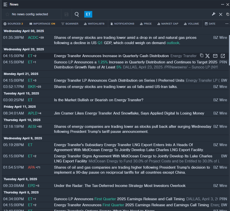This screenshot has width=230, height=211.
Task: Click the PRN source on the Sunoco 1.25% story
Action: pos(223,62)
